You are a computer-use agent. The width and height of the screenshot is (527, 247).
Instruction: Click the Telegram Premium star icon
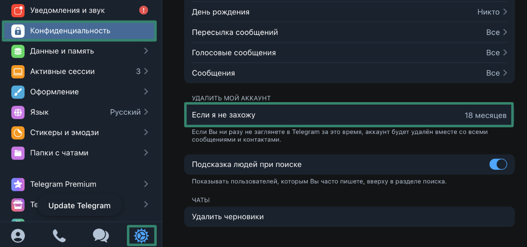(x=18, y=184)
